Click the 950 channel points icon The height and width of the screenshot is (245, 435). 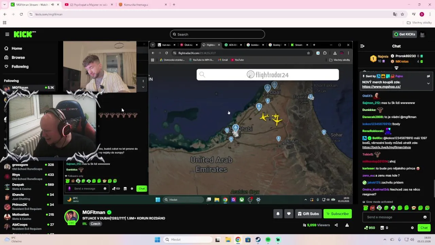tap(369, 228)
